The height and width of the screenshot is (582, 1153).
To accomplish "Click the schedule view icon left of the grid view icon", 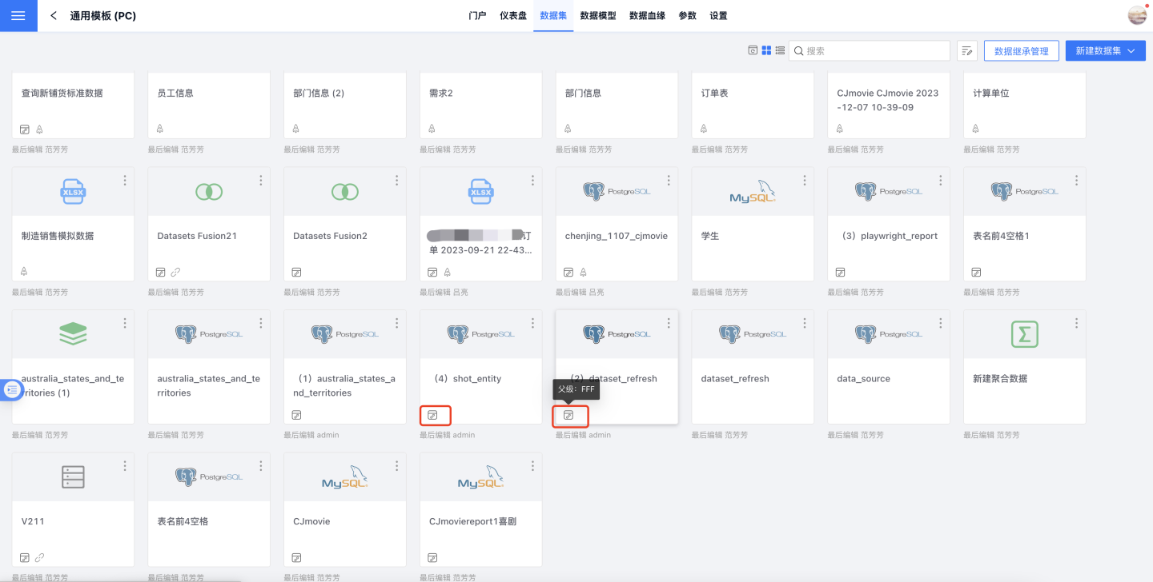I will coord(753,50).
